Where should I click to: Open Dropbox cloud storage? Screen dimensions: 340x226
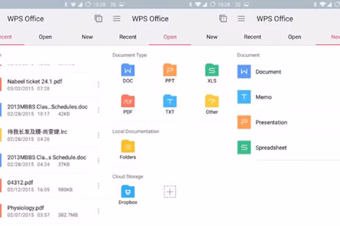point(128,195)
